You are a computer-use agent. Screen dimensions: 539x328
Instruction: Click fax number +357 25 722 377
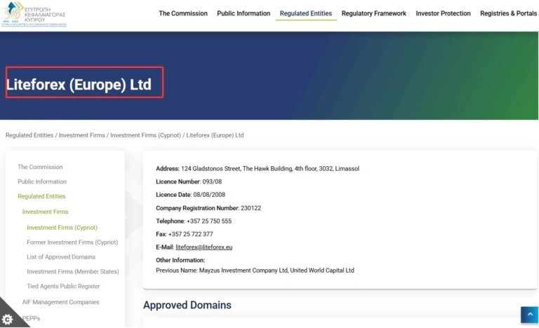tap(190, 234)
